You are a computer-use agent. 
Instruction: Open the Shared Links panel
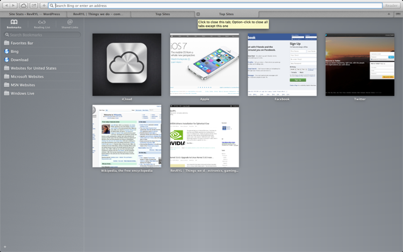click(70, 24)
